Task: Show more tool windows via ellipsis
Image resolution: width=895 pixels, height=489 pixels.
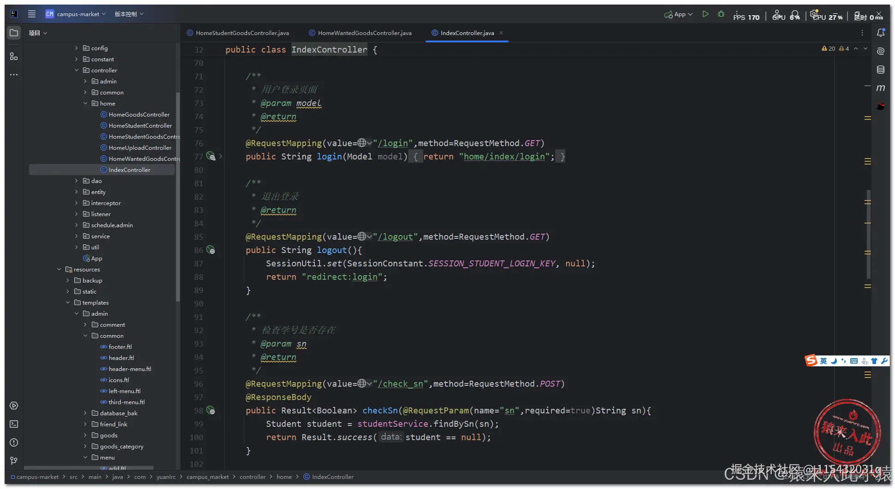Action: pyautogui.click(x=14, y=75)
